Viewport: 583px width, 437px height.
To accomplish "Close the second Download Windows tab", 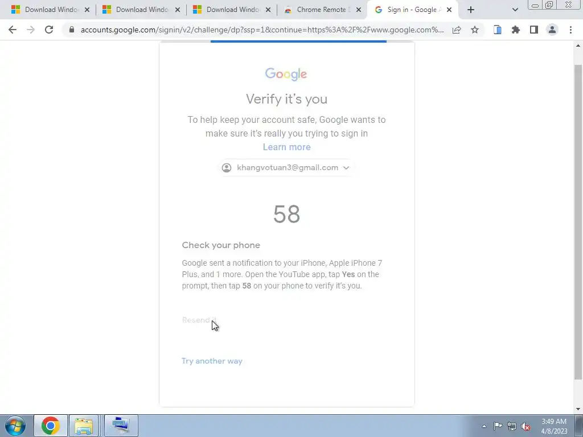I will [x=178, y=10].
